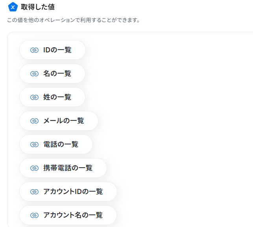
Task: Click the link icon in 携帯電話の一覧
Action: pyautogui.click(x=34, y=168)
